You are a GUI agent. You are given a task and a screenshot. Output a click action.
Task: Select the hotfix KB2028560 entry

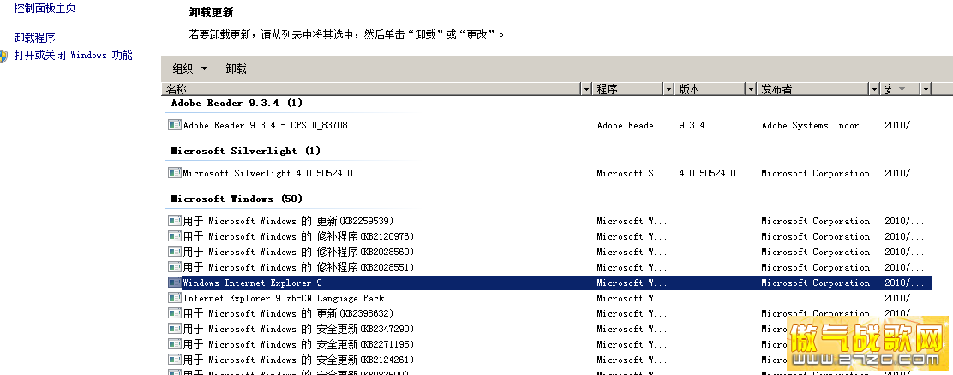pyautogui.click(x=548, y=252)
